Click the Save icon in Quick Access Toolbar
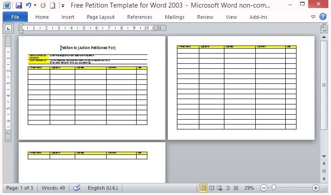 coord(18,6)
